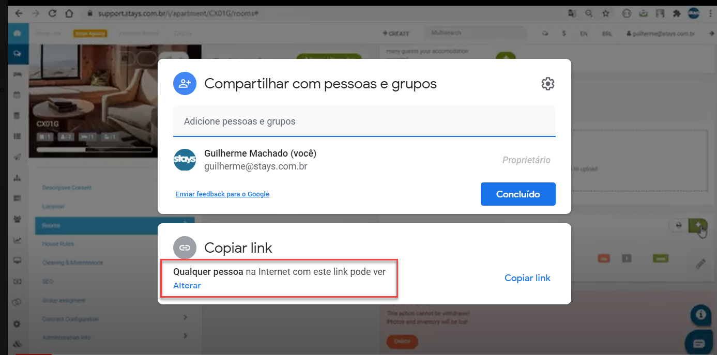Expand Contract Configuration sidebar item

click(115, 319)
